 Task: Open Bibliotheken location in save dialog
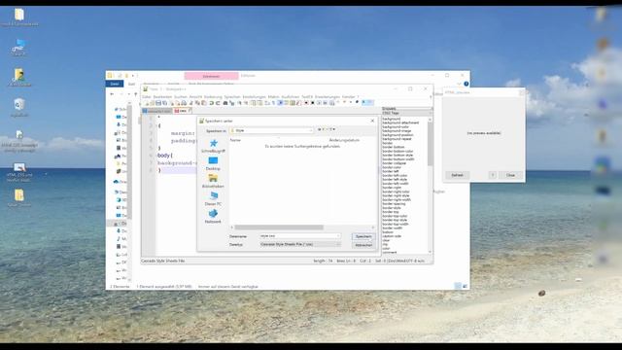tap(213, 181)
